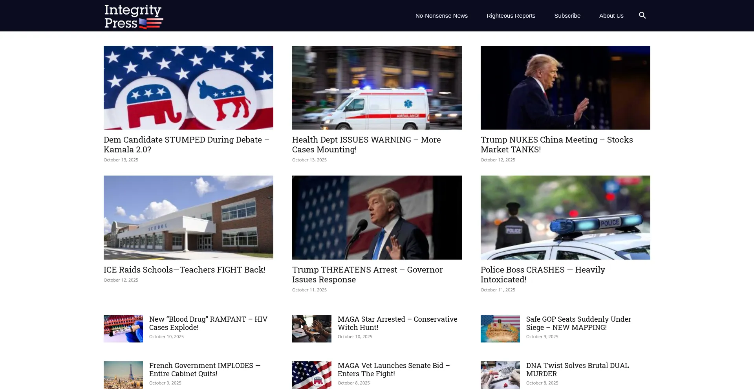Open the Righteous Reports menu
Screen dimensions: 754x390
(511, 16)
